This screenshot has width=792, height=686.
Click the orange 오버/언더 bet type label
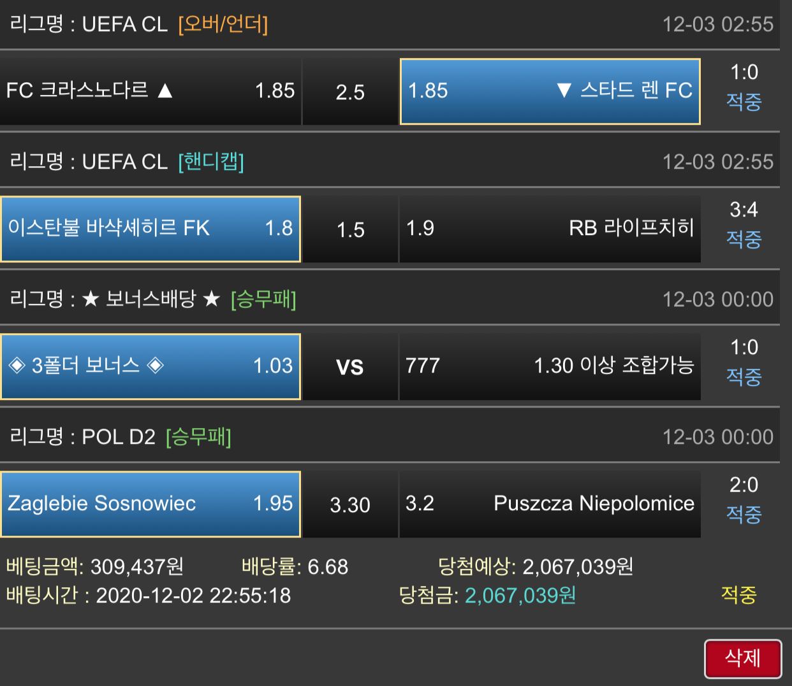click(x=223, y=24)
